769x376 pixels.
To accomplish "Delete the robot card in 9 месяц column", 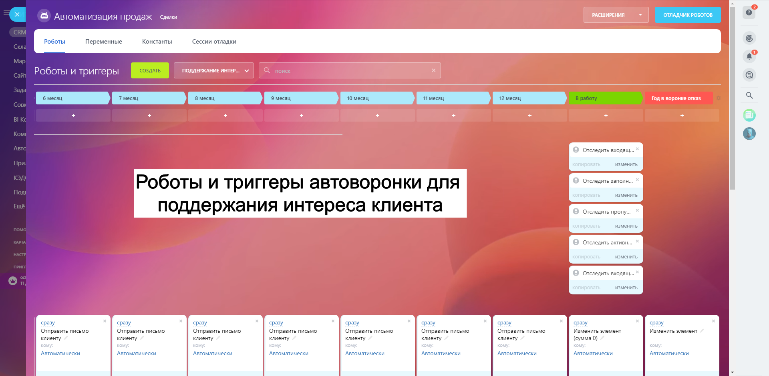I will pos(333,321).
